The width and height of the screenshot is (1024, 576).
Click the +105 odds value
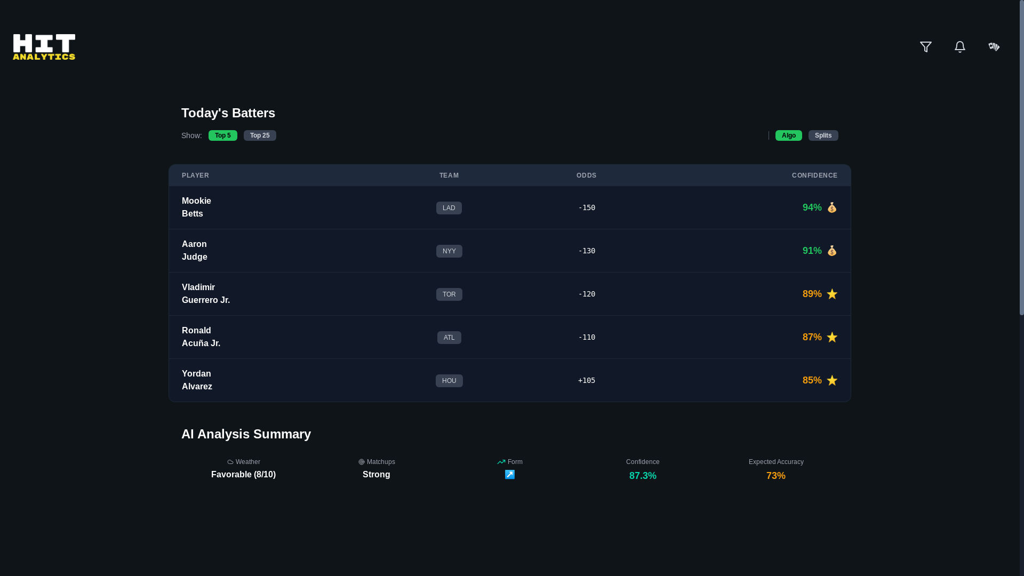coord(587,380)
